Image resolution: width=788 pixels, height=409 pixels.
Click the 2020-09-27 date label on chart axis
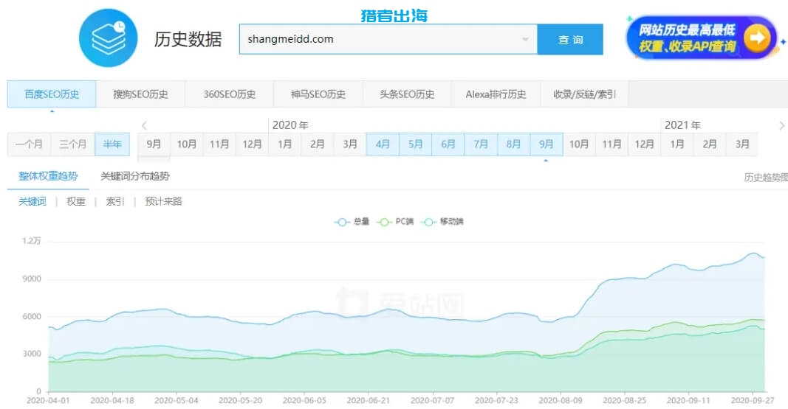click(x=753, y=400)
